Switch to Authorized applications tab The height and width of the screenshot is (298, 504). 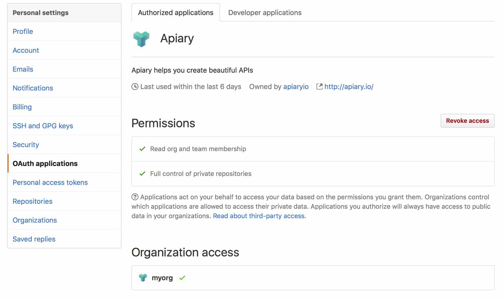coord(175,12)
